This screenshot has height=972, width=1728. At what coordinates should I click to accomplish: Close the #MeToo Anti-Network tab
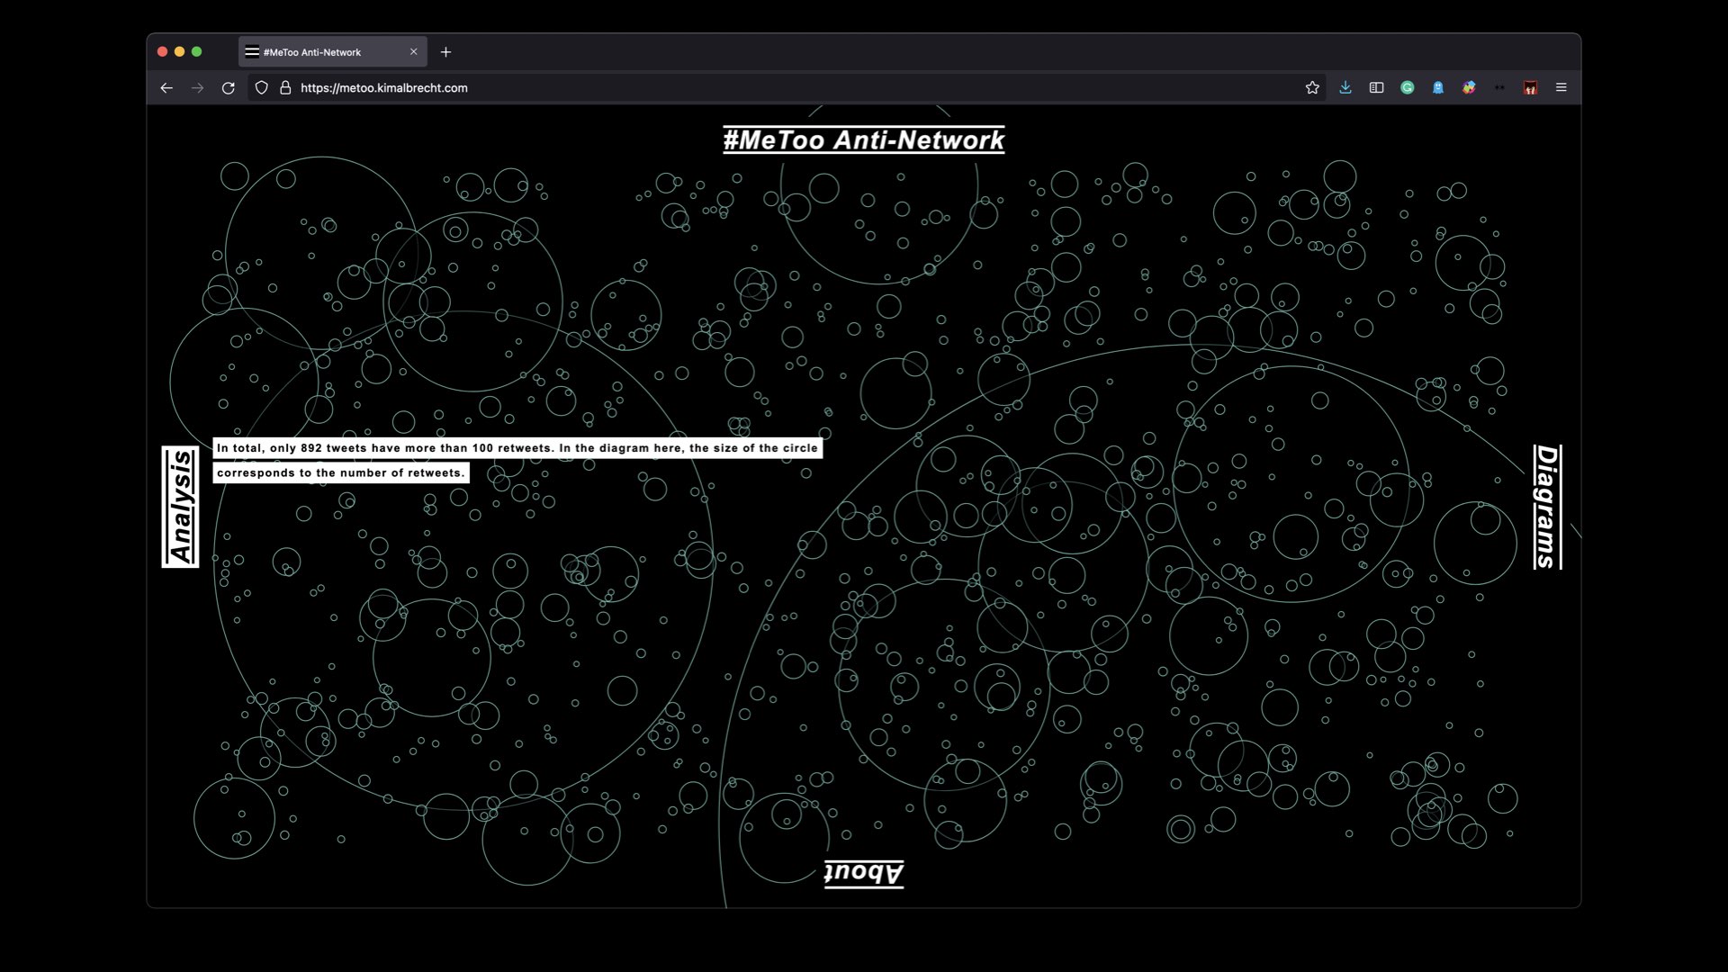[413, 52]
